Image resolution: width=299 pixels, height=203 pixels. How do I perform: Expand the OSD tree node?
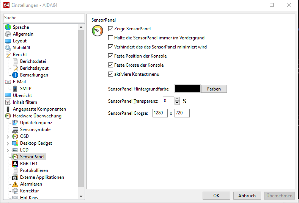8,137
